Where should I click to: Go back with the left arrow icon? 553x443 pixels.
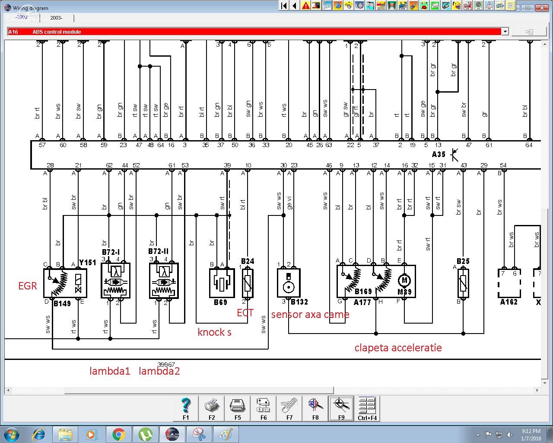point(295,6)
